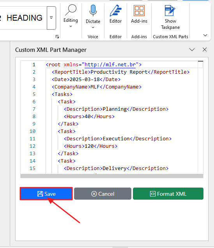214x248 pixels.
Task: Click the Date 2025-03-18 line
Action: click(86, 80)
